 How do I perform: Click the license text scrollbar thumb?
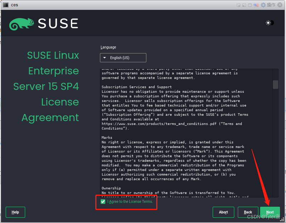(x=275, y=85)
